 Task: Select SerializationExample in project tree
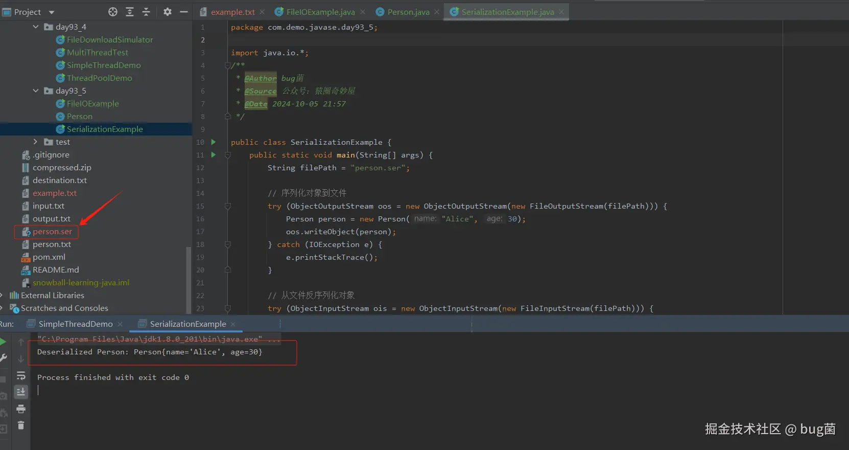click(104, 129)
